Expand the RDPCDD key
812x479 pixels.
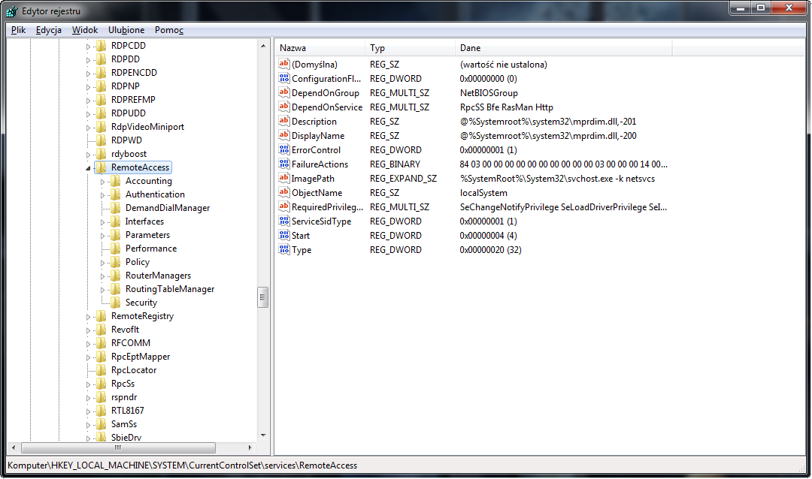pos(88,47)
